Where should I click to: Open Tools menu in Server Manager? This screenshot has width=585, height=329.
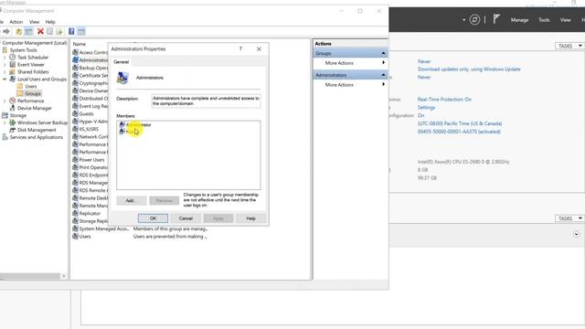tap(544, 20)
